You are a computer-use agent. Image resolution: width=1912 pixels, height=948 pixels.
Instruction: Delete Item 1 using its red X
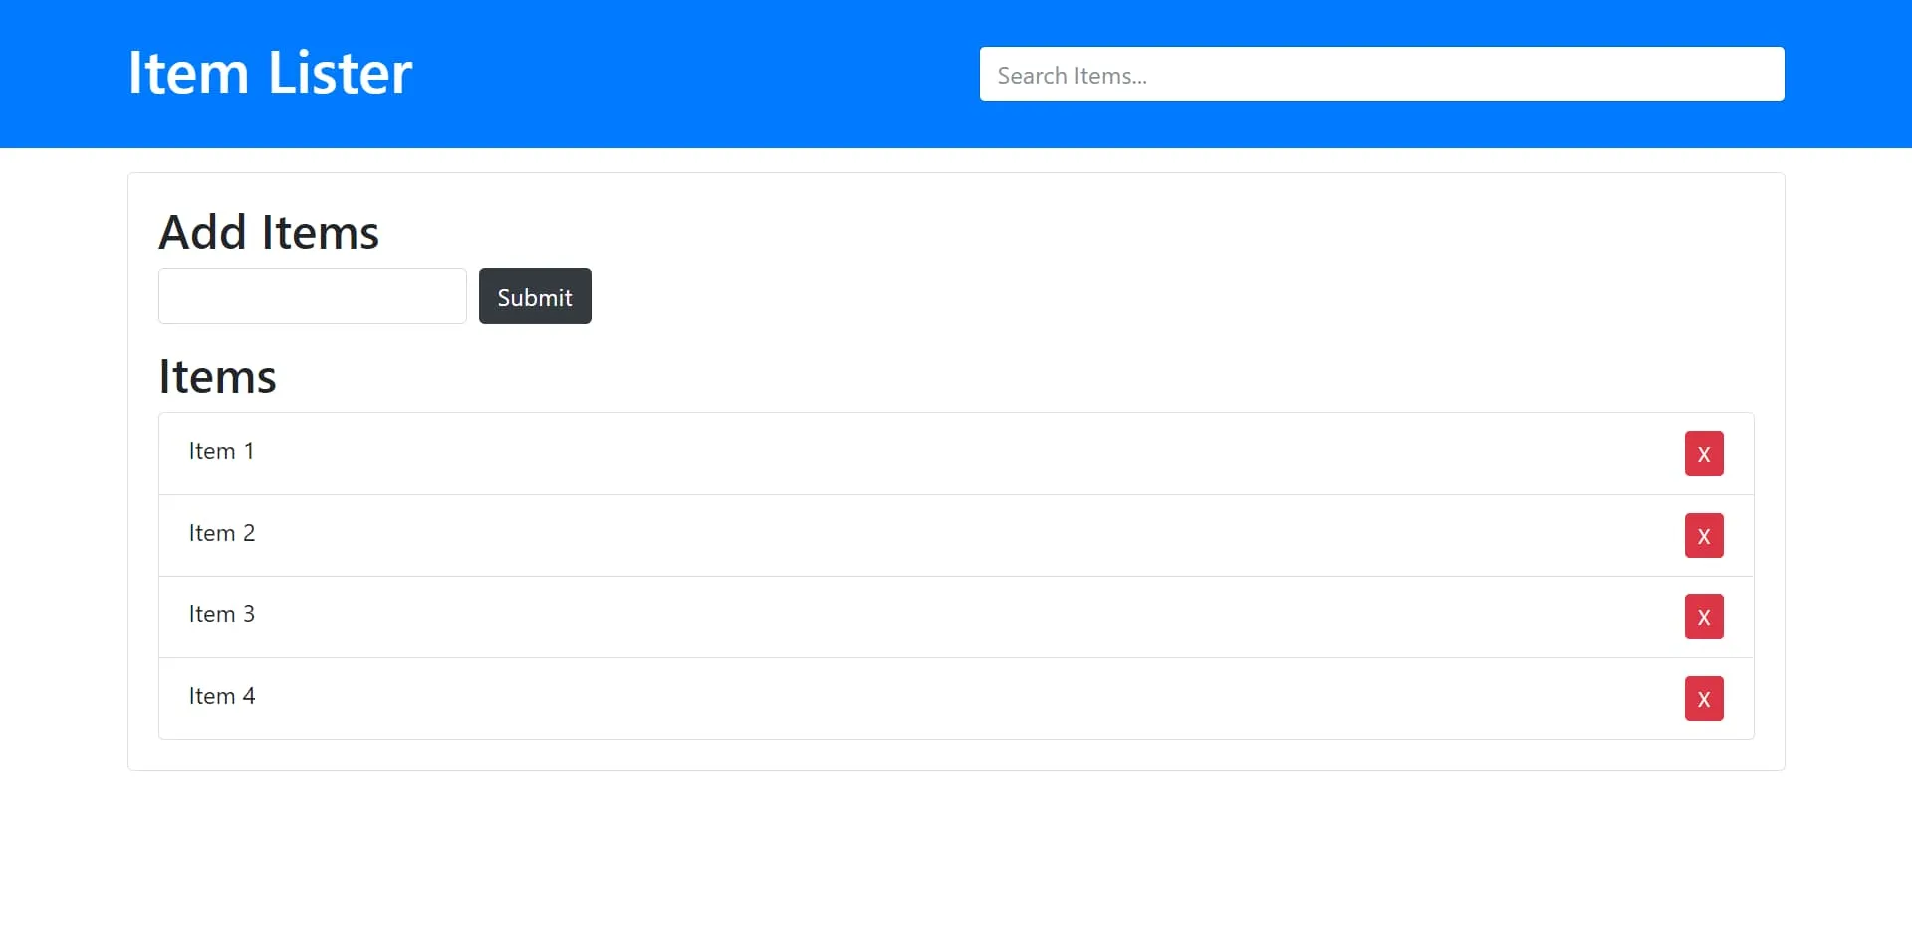coord(1703,454)
